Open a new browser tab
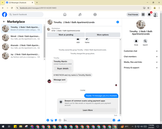This screenshot has width=162, height=129. click(x=37, y=3)
